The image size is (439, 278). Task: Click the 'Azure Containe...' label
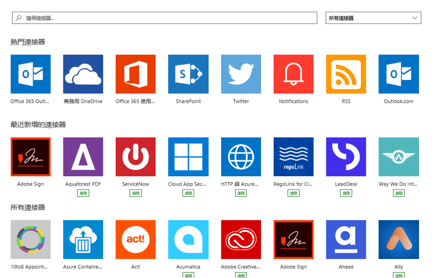82,267
